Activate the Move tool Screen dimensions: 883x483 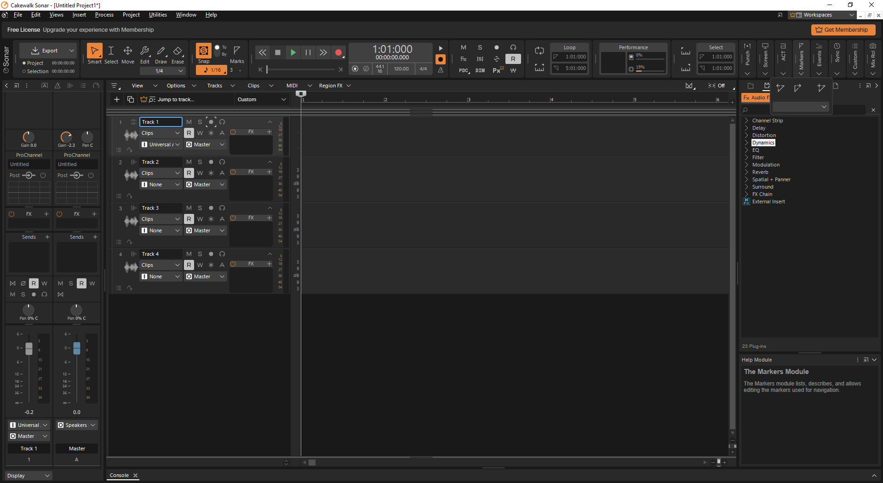pyautogui.click(x=128, y=54)
